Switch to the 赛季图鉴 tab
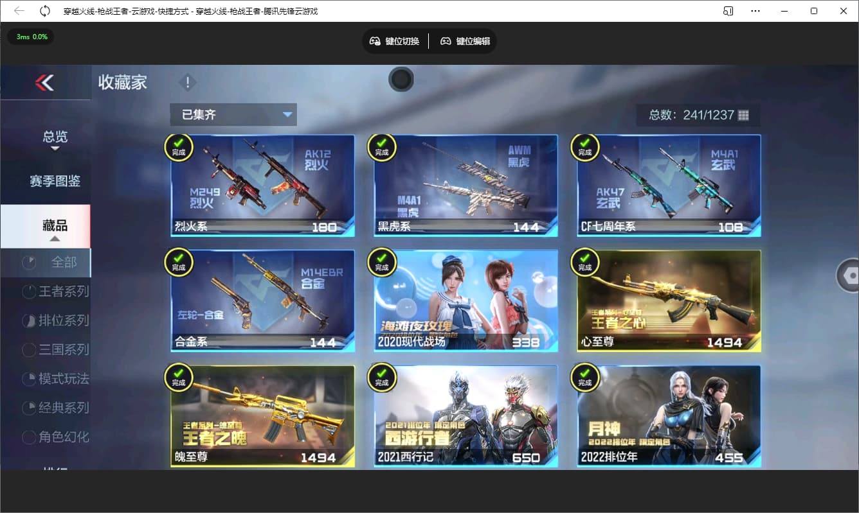 [x=53, y=182]
